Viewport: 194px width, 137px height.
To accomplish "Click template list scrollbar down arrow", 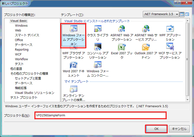I will [x=188, y=100].
